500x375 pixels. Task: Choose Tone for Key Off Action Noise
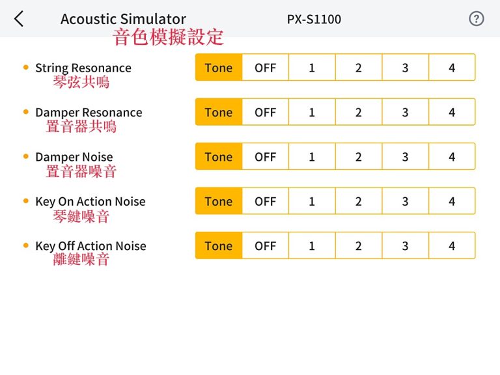click(x=219, y=246)
